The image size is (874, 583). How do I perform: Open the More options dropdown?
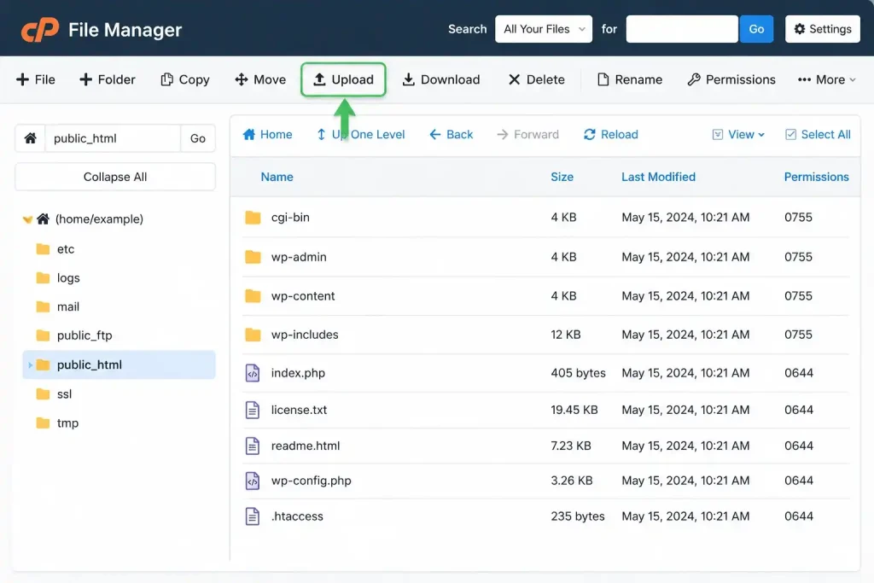826,79
